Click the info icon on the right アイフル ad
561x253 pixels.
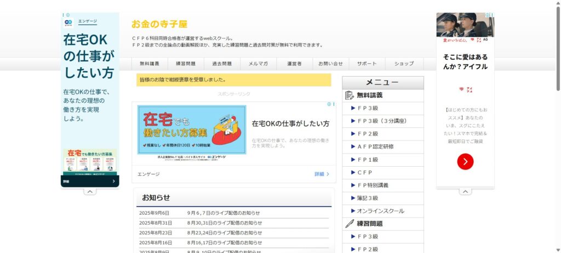pyautogui.click(x=488, y=15)
